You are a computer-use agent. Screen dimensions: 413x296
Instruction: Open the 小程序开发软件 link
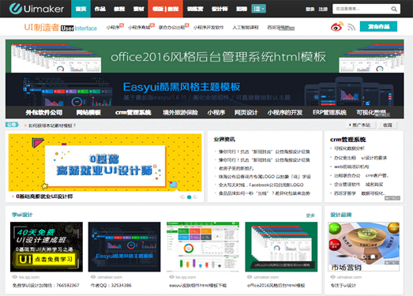pyautogui.click(x=208, y=28)
